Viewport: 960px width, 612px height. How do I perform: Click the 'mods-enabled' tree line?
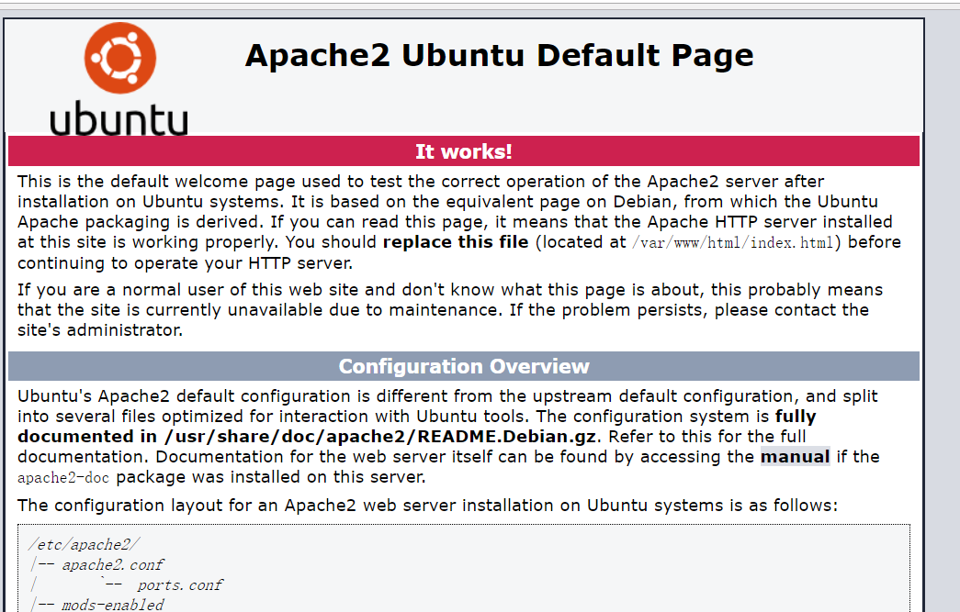point(98,605)
